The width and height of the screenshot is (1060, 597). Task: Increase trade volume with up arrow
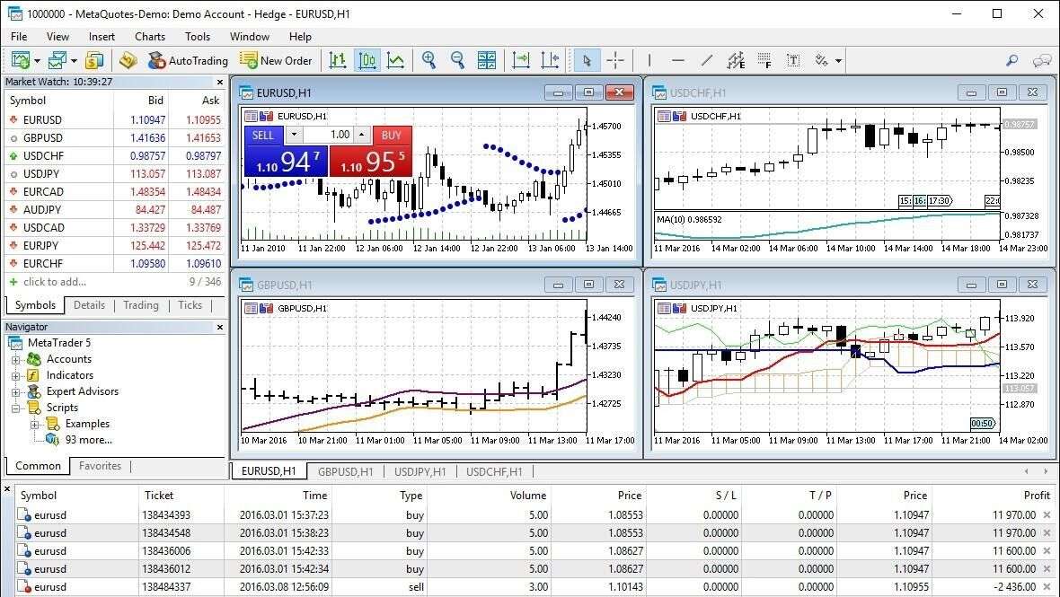tap(362, 135)
